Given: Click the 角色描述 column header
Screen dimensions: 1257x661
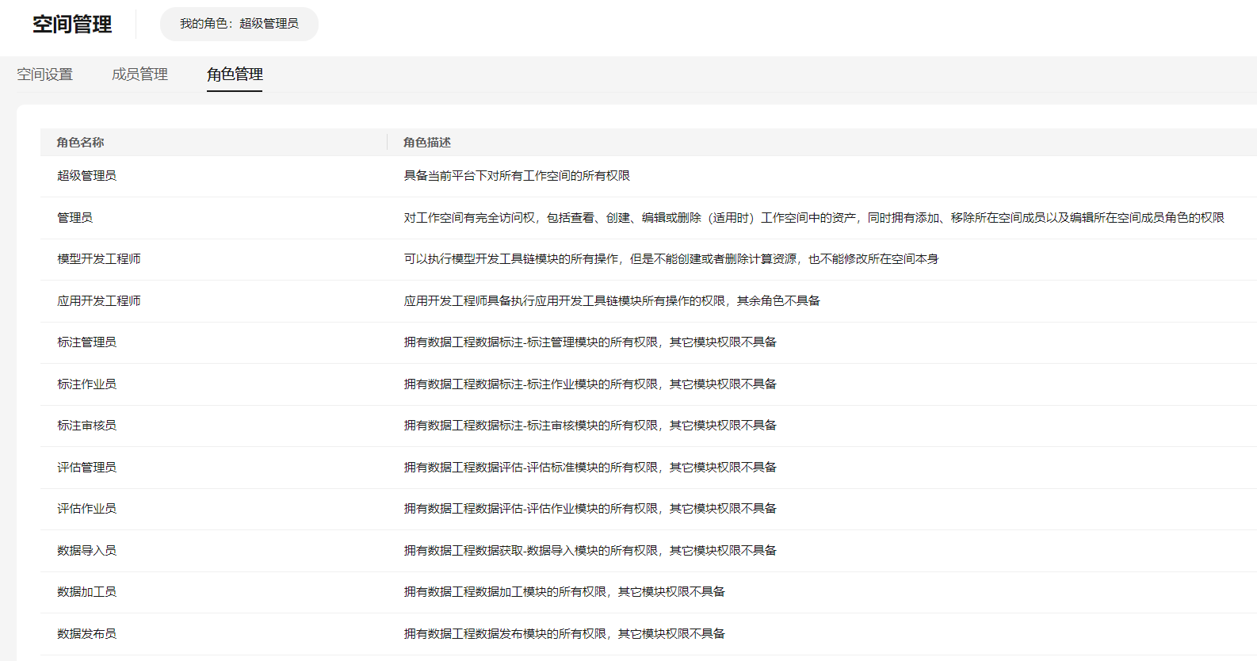Looking at the screenshot, I should click(426, 143).
